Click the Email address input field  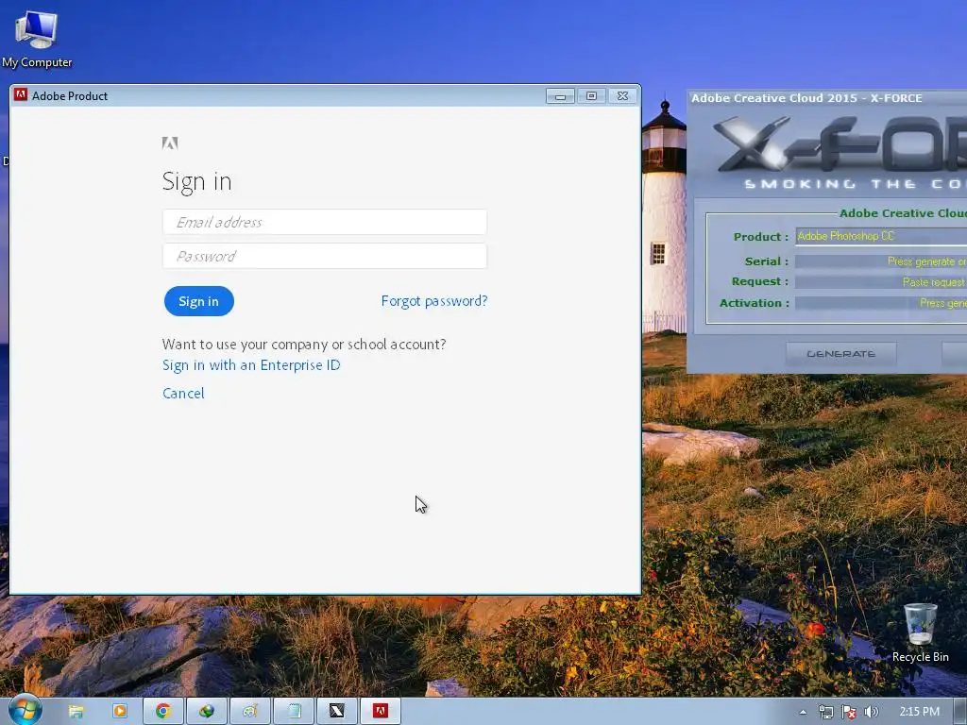point(325,222)
